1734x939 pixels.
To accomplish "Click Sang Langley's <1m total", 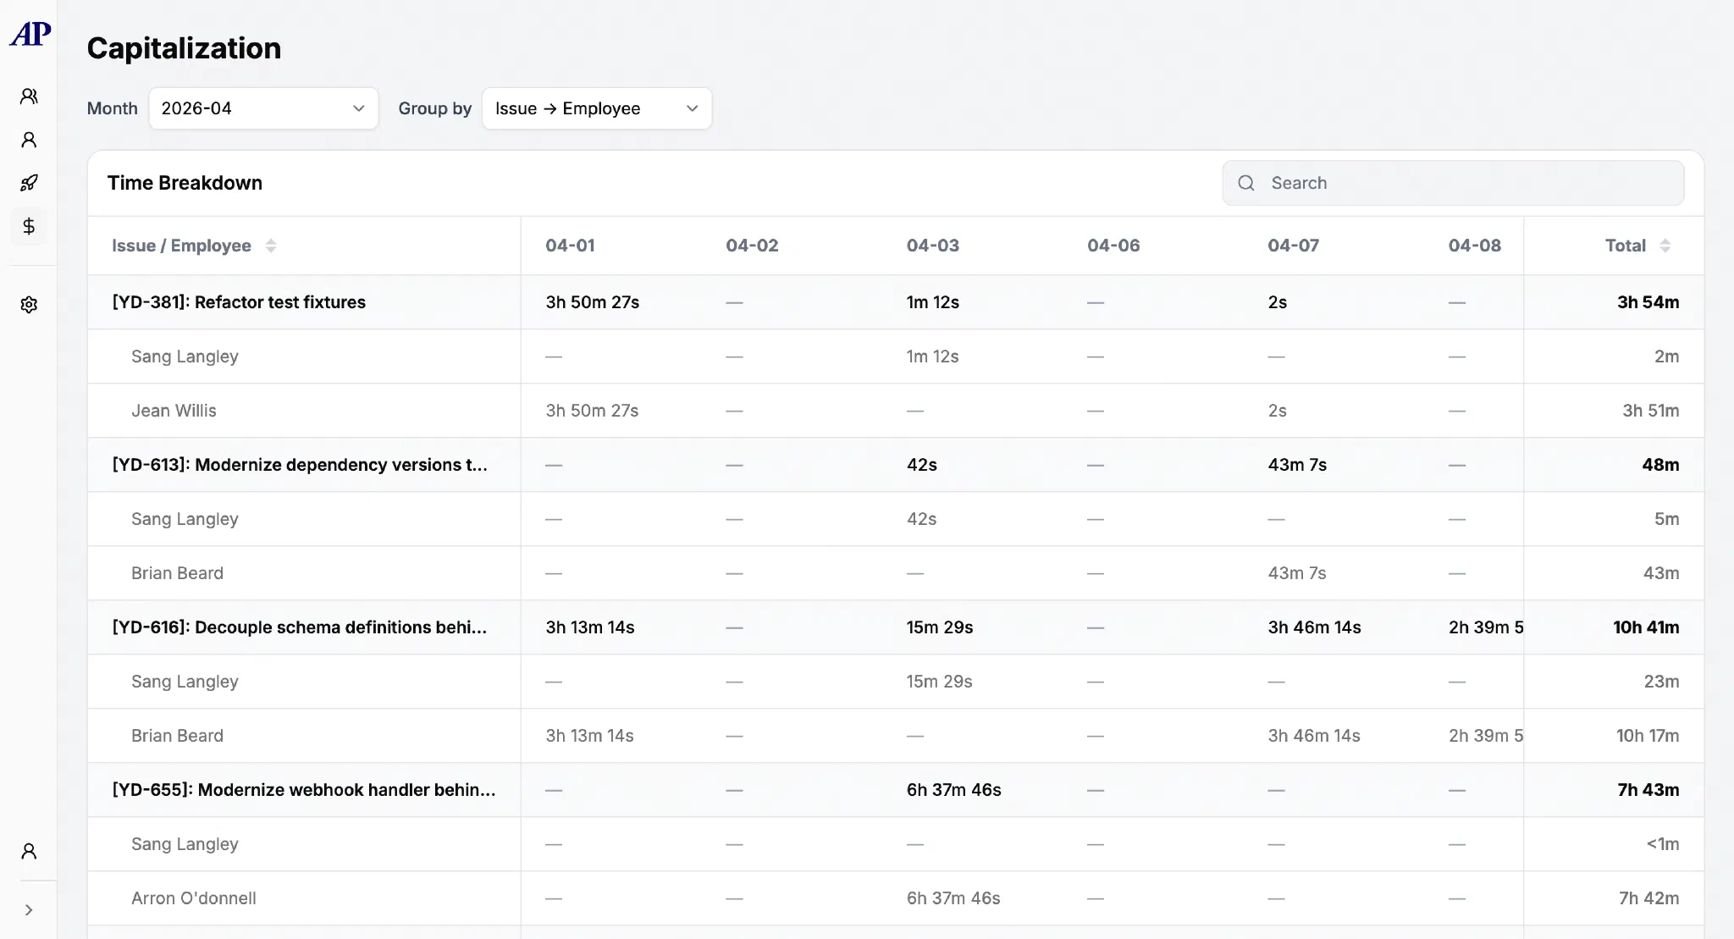I will coord(1662,844).
